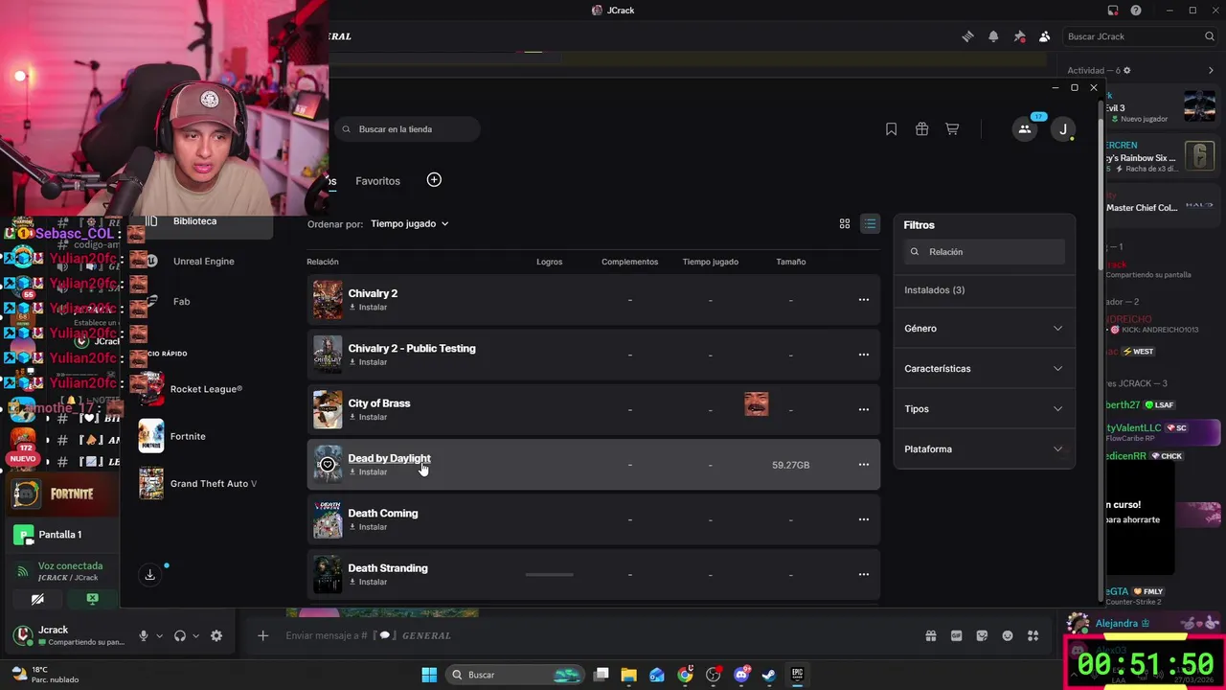Expand the Género filter
Viewport: 1226px width, 690px height.
984,328
